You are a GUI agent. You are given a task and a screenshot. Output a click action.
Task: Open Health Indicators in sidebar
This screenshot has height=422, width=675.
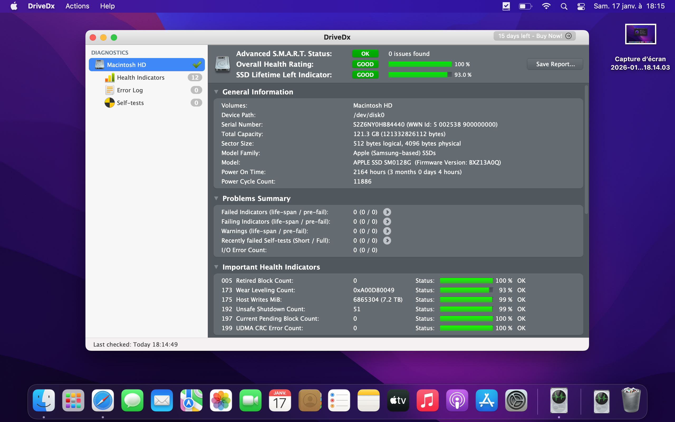pyautogui.click(x=141, y=78)
